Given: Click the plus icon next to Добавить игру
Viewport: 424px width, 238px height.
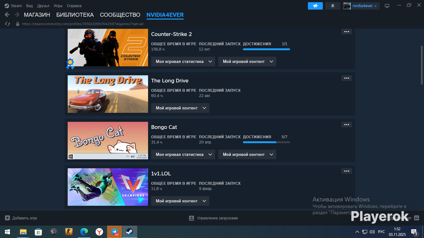Looking at the screenshot, I should [x=7, y=218].
